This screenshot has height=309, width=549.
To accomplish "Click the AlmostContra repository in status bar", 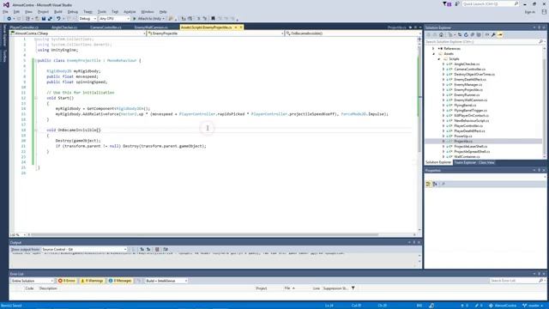I will point(503,306).
